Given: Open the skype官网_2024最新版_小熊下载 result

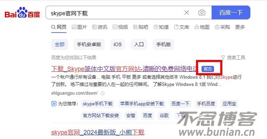Looking at the screenshot, I should [x=98, y=133].
